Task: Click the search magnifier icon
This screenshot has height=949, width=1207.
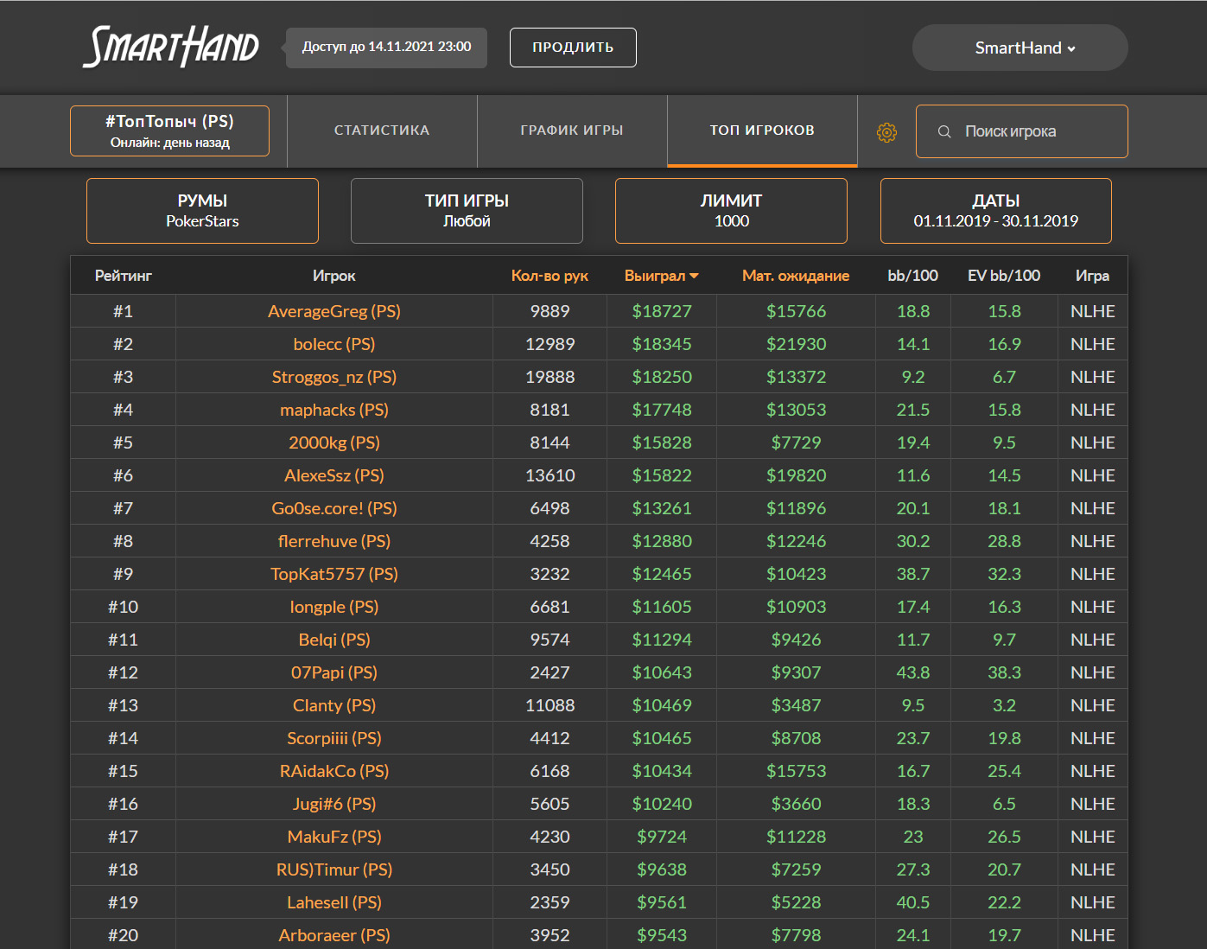Action: click(x=944, y=131)
